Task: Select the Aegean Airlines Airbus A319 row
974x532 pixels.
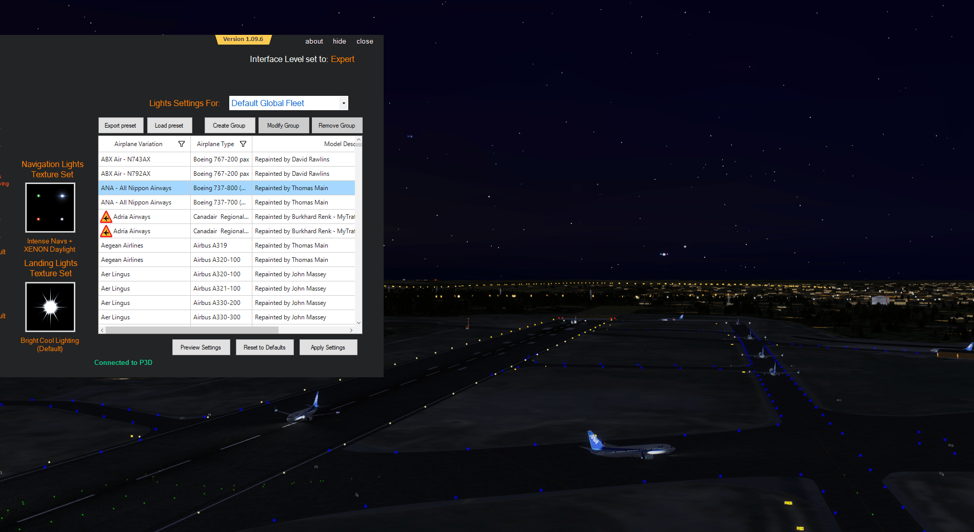Action: 227,245
